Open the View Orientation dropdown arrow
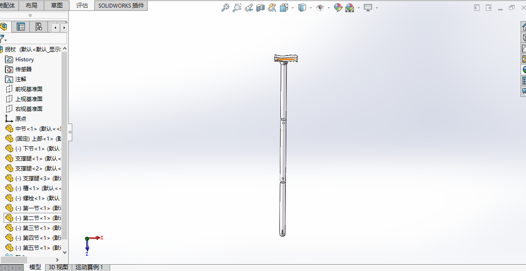526x271 pixels. point(293,8)
